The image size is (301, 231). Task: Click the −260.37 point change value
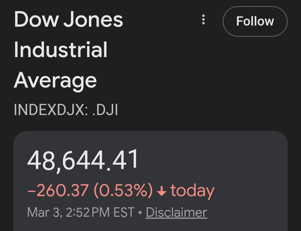pos(58,191)
